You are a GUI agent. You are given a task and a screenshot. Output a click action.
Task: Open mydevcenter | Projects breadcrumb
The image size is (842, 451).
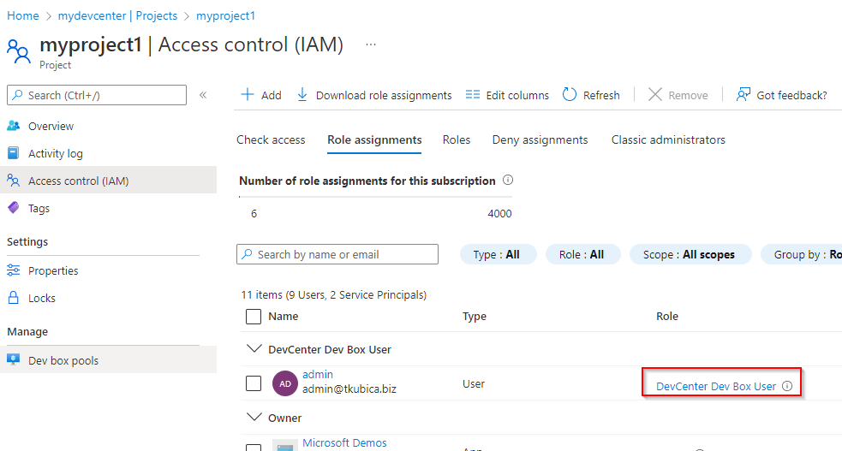117,15
